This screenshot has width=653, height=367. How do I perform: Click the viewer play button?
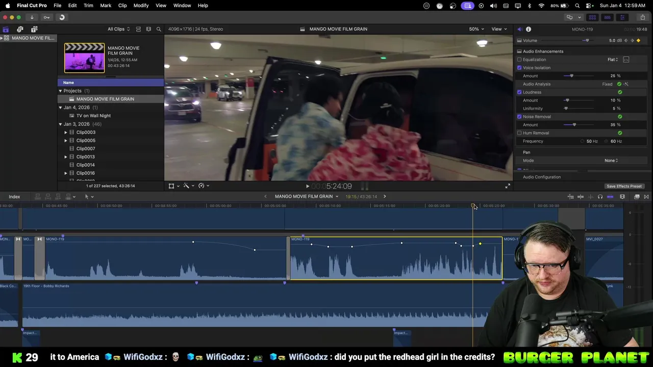coord(307,187)
